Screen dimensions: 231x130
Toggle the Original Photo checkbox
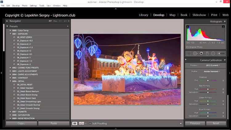(x=187, y=47)
